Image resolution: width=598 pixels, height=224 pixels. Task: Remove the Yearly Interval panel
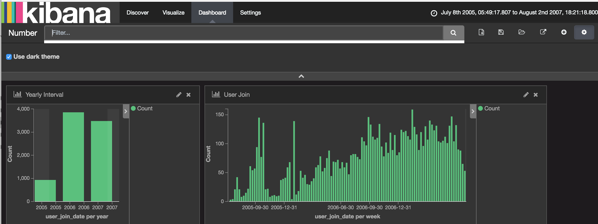pos(189,95)
